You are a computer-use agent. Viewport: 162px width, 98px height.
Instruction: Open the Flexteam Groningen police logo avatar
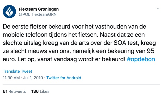pos(10,11)
